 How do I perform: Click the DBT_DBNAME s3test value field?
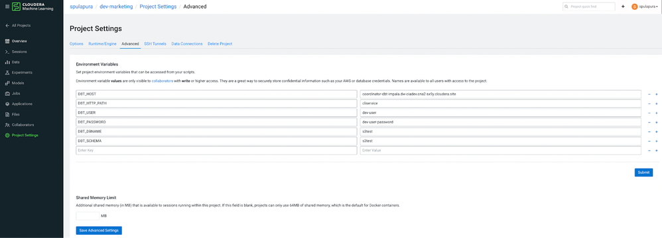click(x=501, y=132)
